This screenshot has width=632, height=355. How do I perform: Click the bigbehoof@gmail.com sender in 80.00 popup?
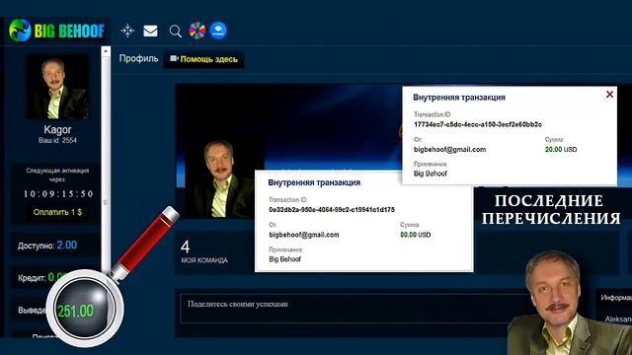point(304,235)
